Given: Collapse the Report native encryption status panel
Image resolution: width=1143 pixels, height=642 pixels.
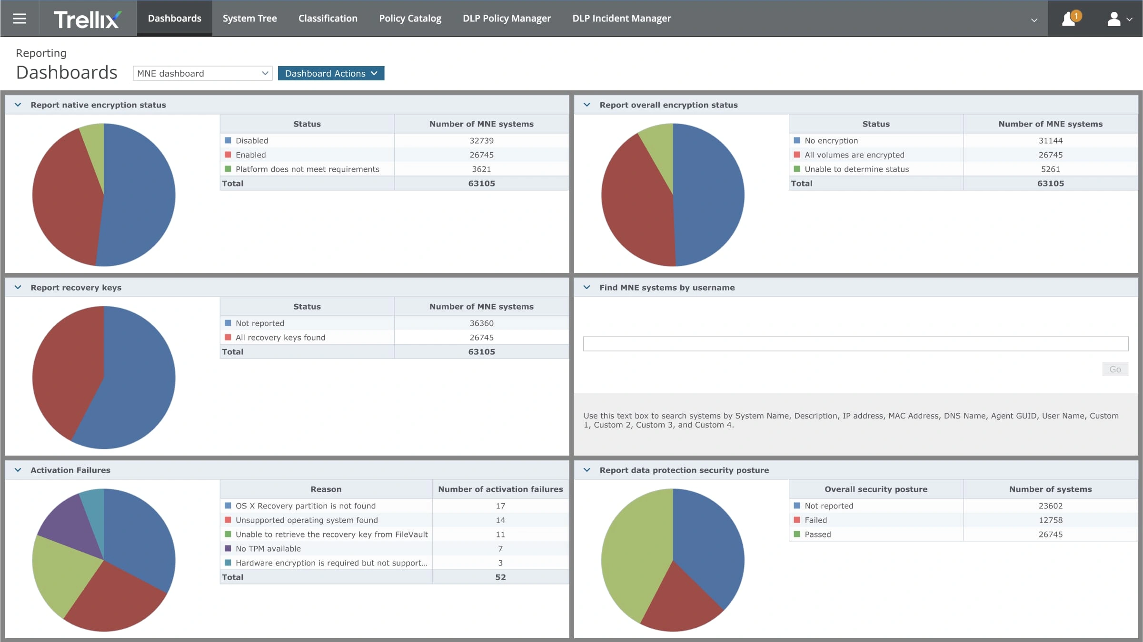Looking at the screenshot, I should click(x=18, y=105).
